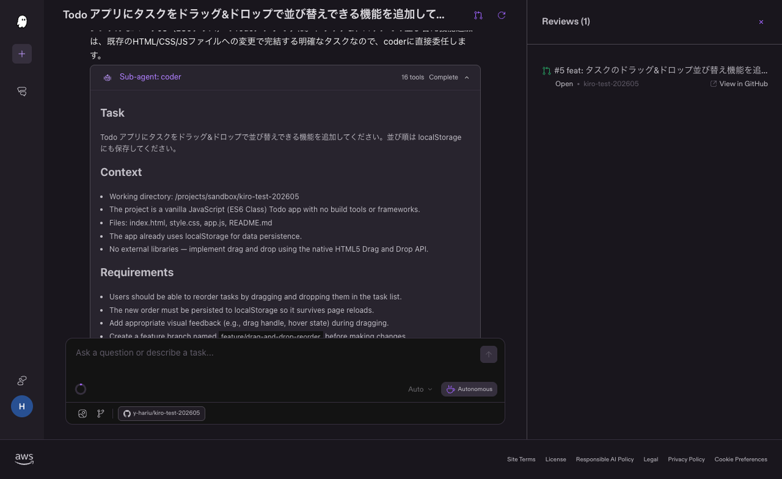Click the loading spinner indicator
The image size is (782, 479).
click(x=81, y=389)
